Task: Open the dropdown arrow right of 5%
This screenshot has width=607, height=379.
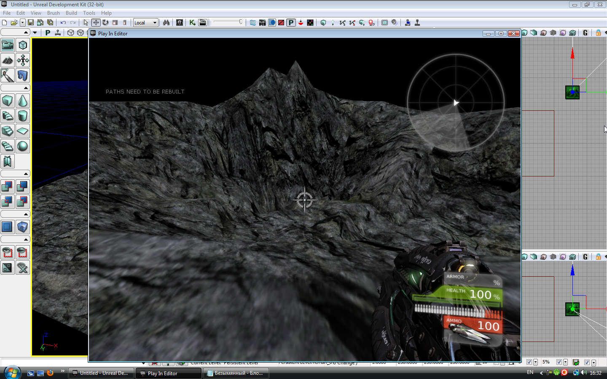Action: (x=565, y=362)
